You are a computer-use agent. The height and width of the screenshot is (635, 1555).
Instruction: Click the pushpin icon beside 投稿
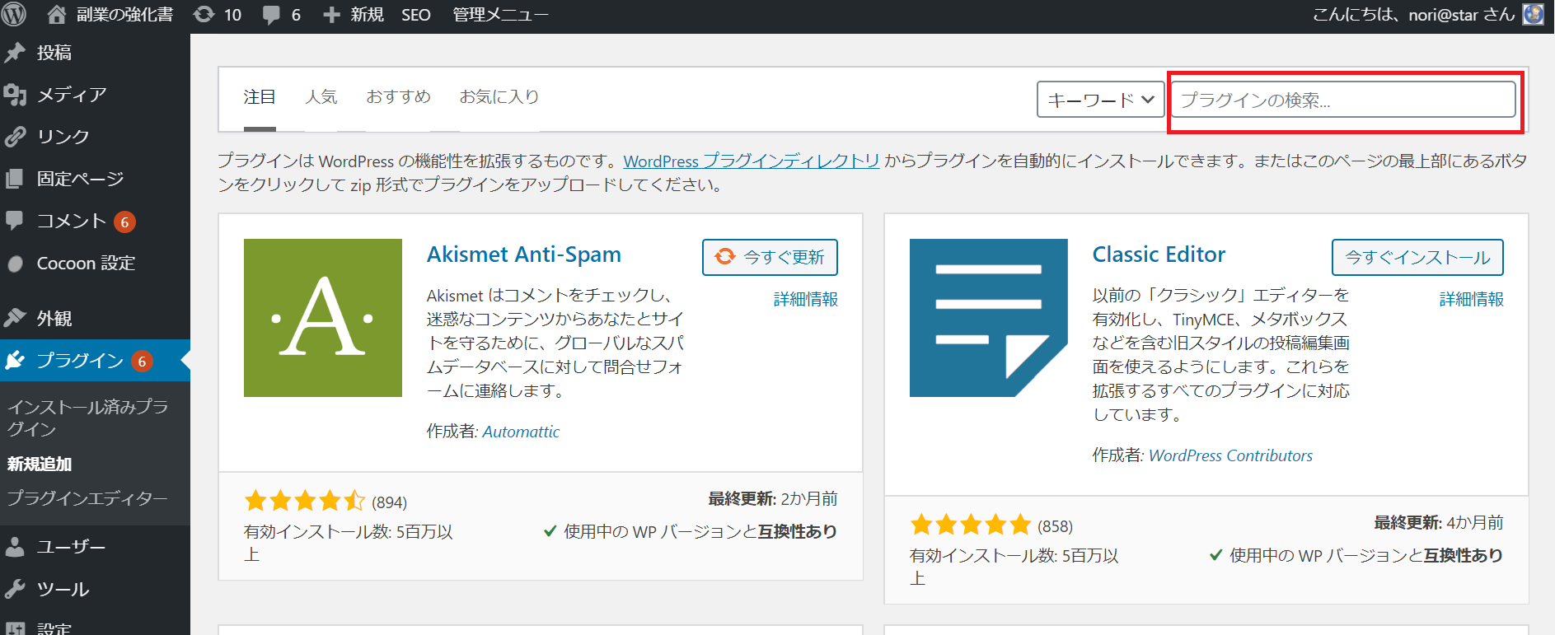click(x=15, y=53)
